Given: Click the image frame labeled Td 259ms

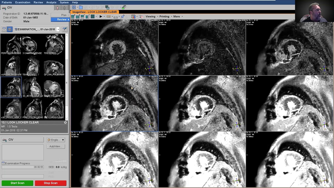Looking at the screenshot, I should tap(202, 103).
